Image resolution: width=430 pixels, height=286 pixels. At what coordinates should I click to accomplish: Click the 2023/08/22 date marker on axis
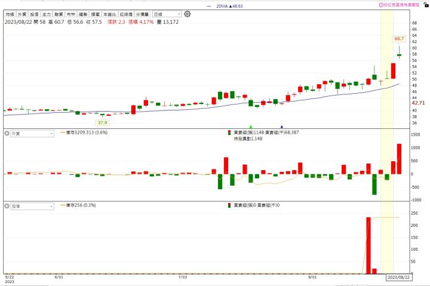point(398,278)
